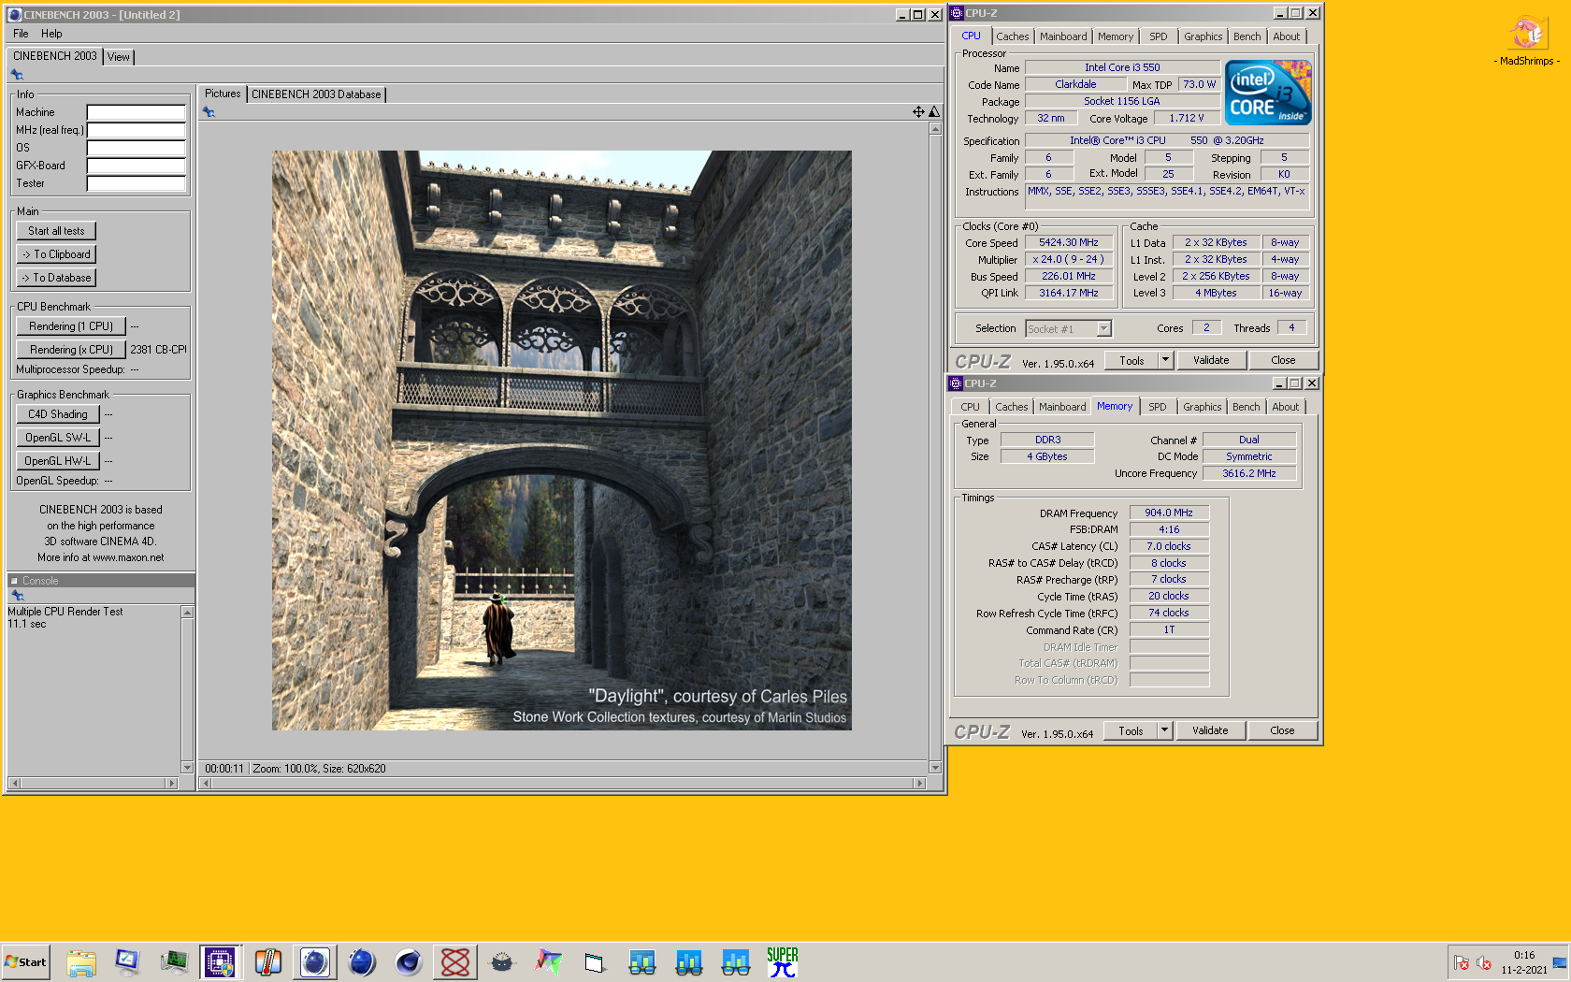Click the show desktop tray icon

[1559, 962]
